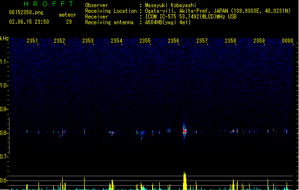Click the HROFFT title text
The width and height of the screenshot is (299, 190).
[48, 4]
